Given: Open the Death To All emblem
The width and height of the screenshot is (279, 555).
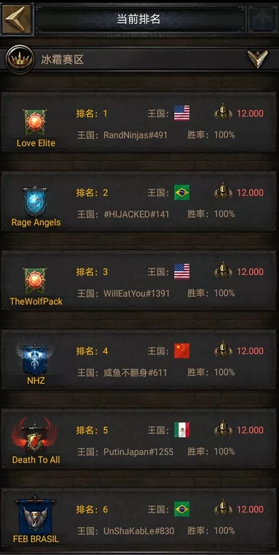Looking at the screenshot, I should click(x=34, y=436).
